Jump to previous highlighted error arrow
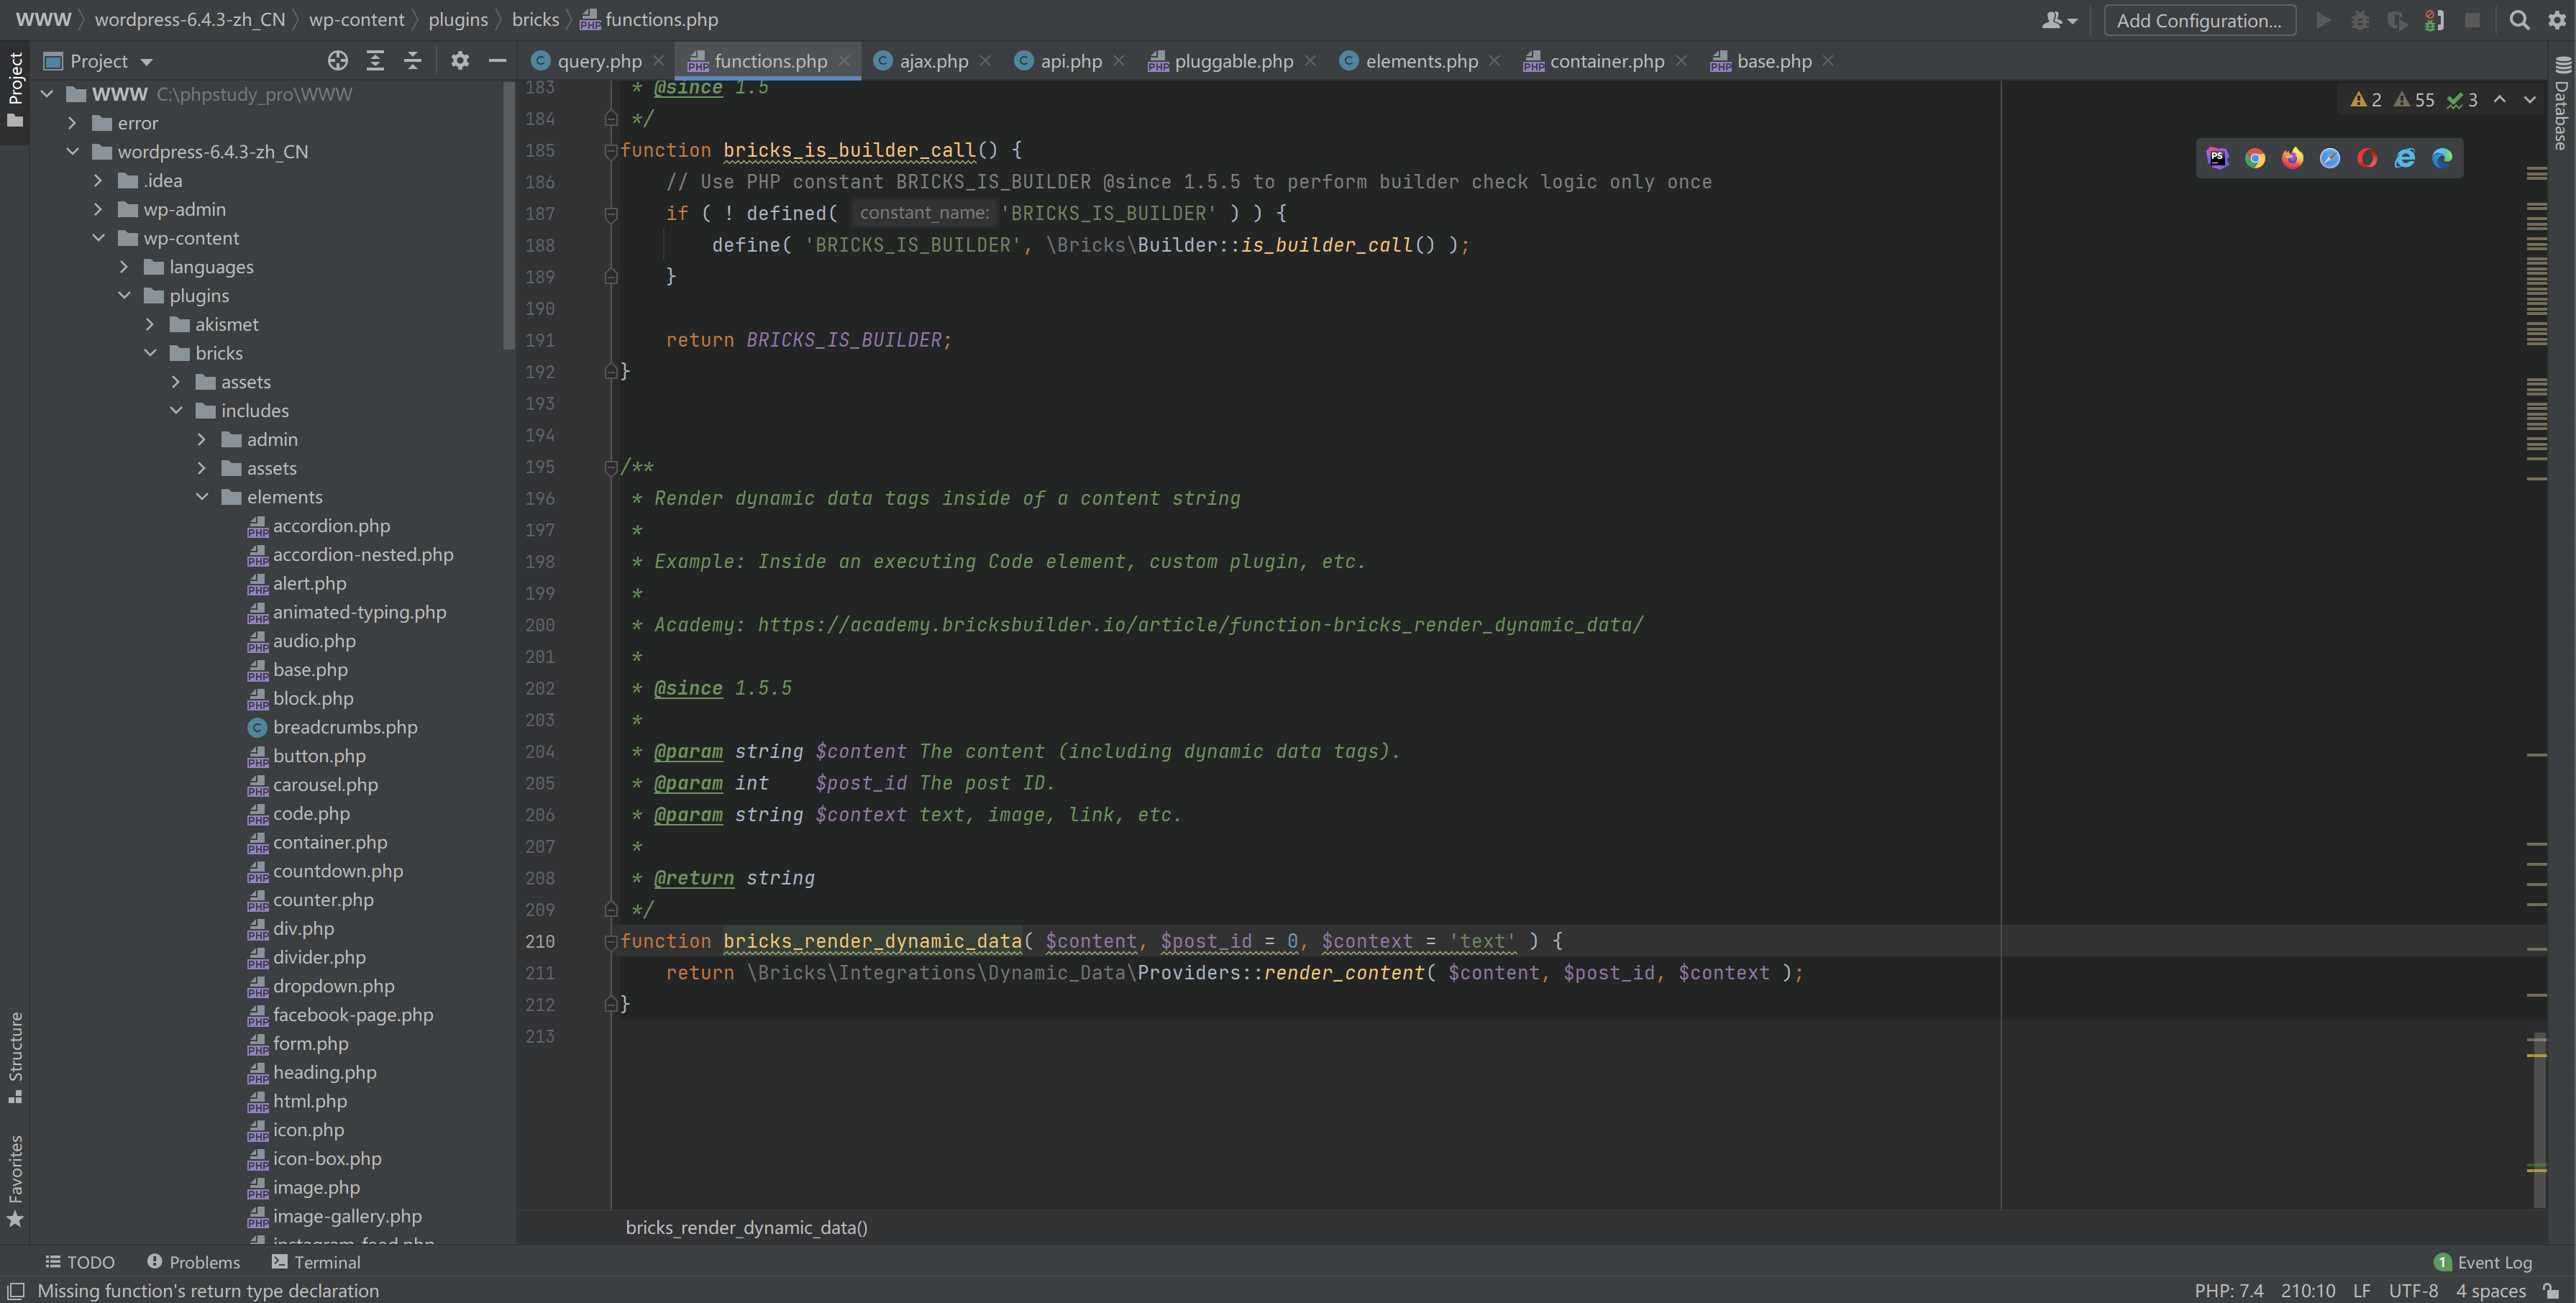 (2500, 99)
